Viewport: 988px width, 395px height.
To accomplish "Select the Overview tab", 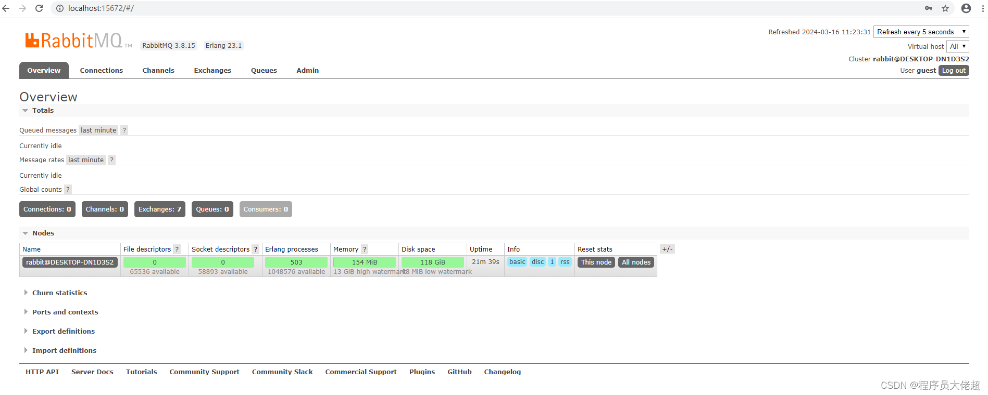I will (x=44, y=71).
